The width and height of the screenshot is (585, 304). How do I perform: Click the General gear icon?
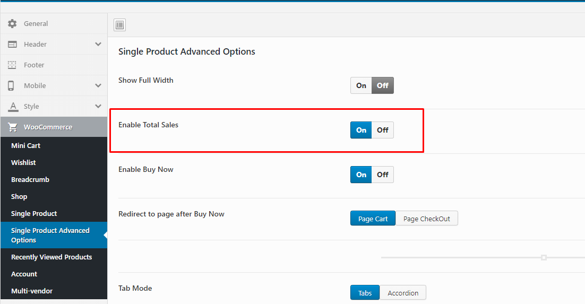[x=12, y=23]
